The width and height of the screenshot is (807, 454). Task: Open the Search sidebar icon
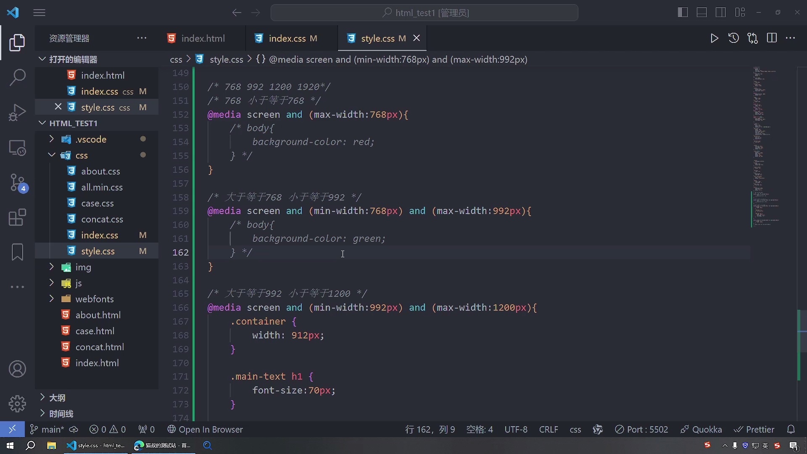17,78
